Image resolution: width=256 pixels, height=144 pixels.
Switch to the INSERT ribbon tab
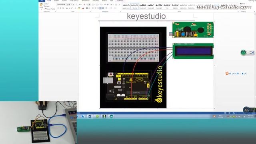click(x=56, y=1)
